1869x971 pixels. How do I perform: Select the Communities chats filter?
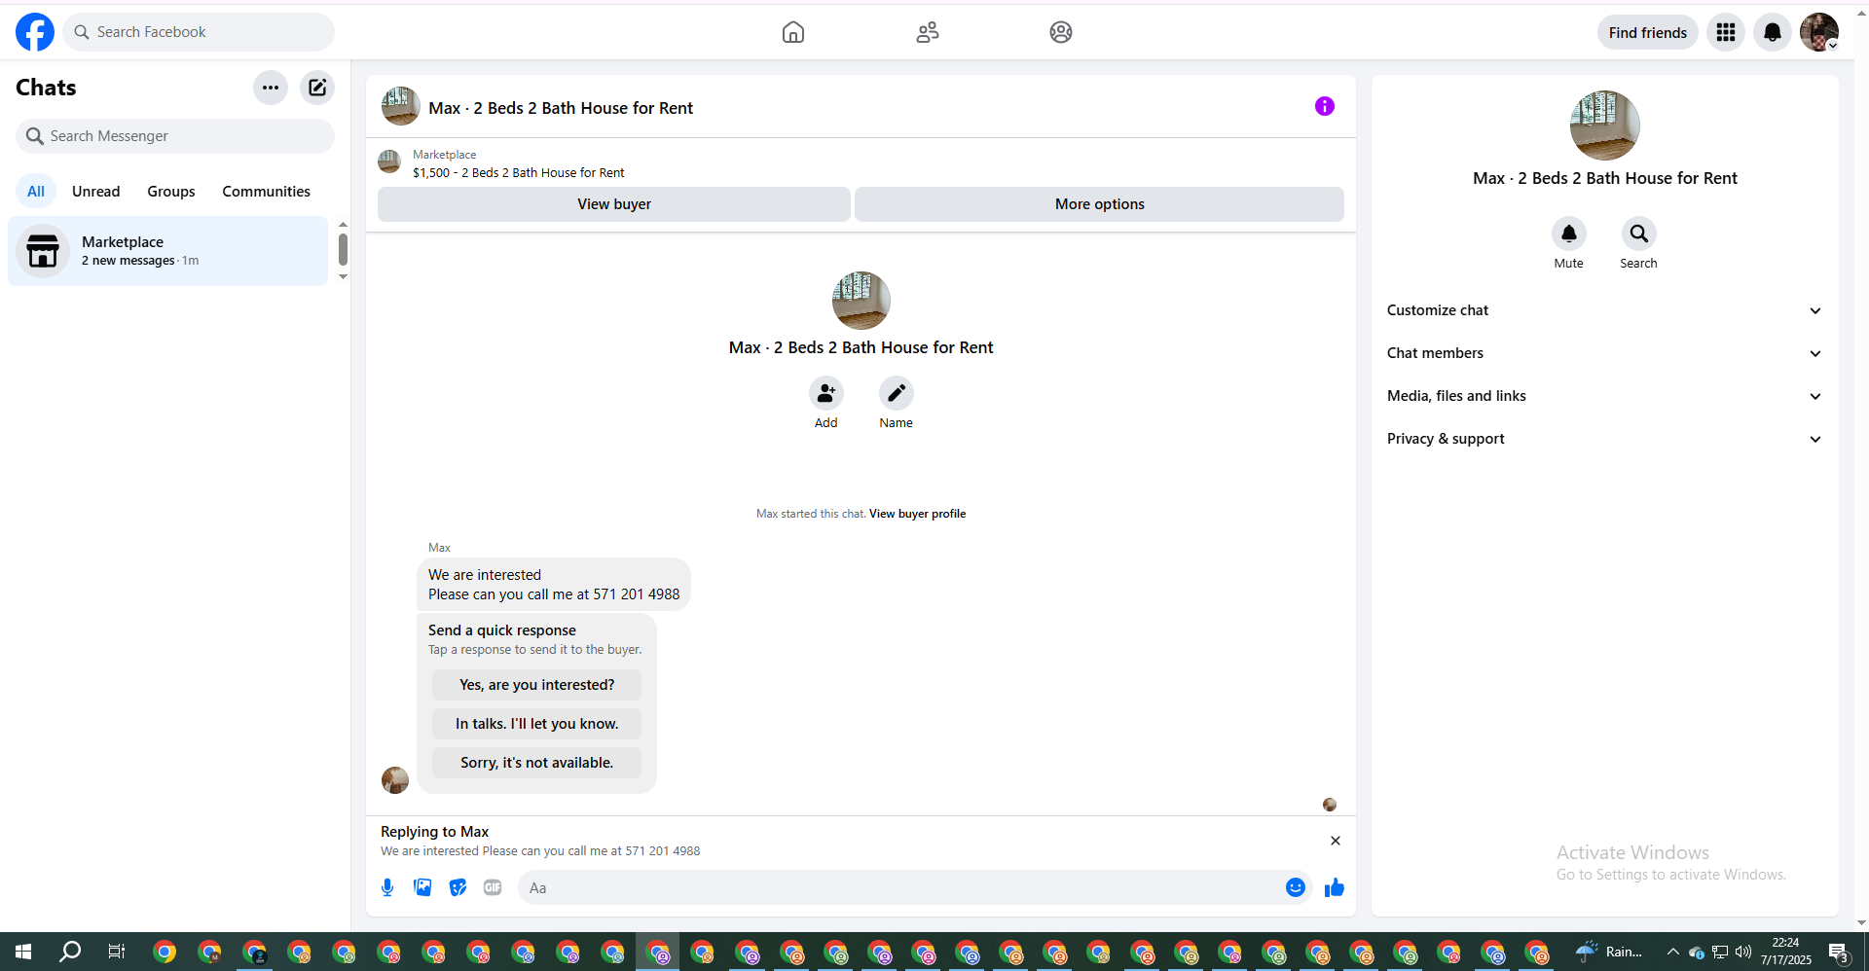(266, 192)
